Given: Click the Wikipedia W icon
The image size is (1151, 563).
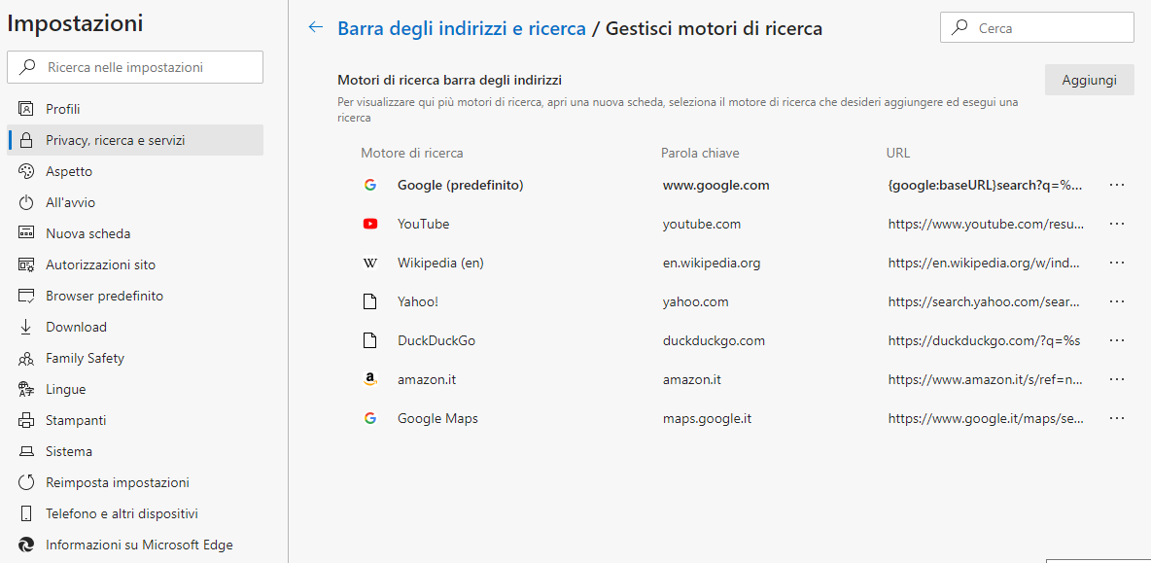Looking at the screenshot, I should (x=370, y=263).
